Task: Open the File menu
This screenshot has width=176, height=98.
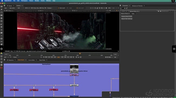Action: (x=14, y=1)
